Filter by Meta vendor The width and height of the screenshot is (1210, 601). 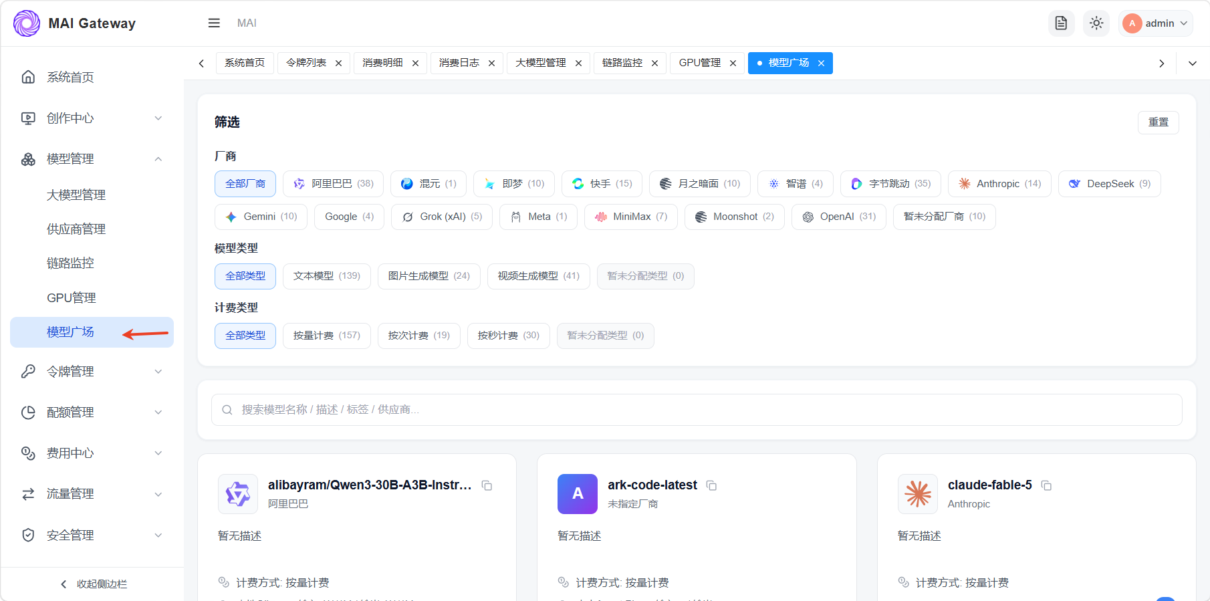coord(538,217)
